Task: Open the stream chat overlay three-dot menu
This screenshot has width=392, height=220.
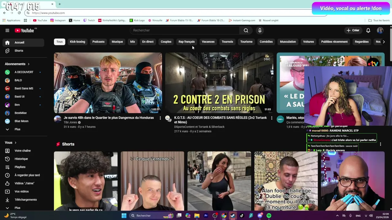Action: tap(380, 144)
